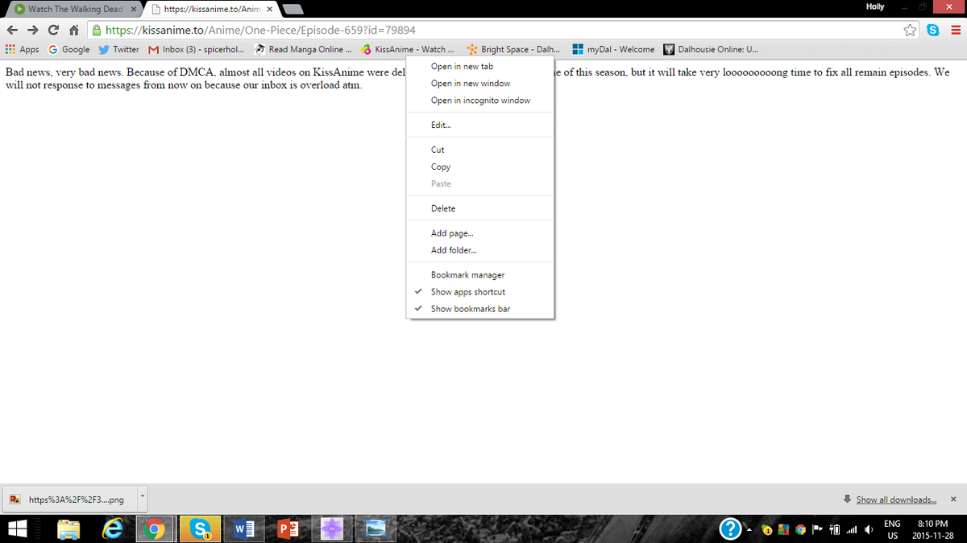967x543 pixels.
Task: Open the Windows Start menu
Action: 18,529
